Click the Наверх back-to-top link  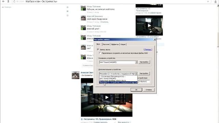7,7
